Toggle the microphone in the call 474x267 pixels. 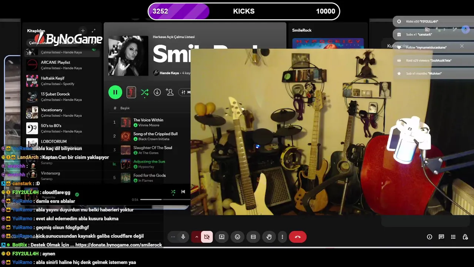183,237
